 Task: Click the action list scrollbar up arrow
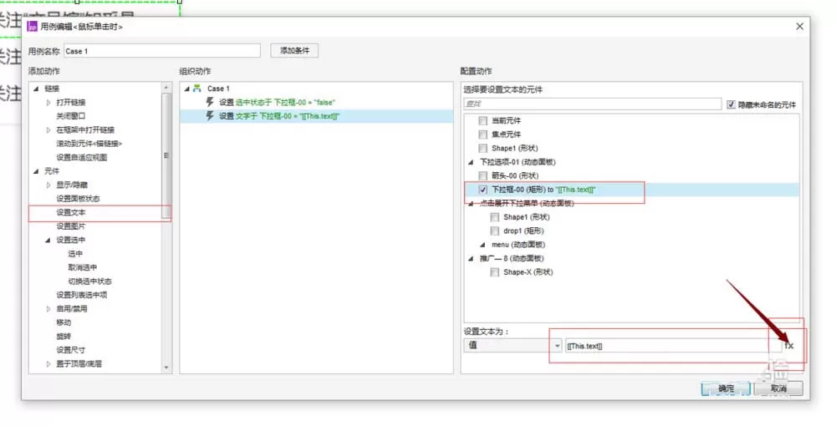pos(166,87)
